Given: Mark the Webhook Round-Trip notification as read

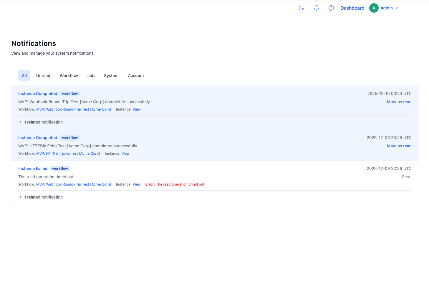Looking at the screenshot, I should coord(399,102).
